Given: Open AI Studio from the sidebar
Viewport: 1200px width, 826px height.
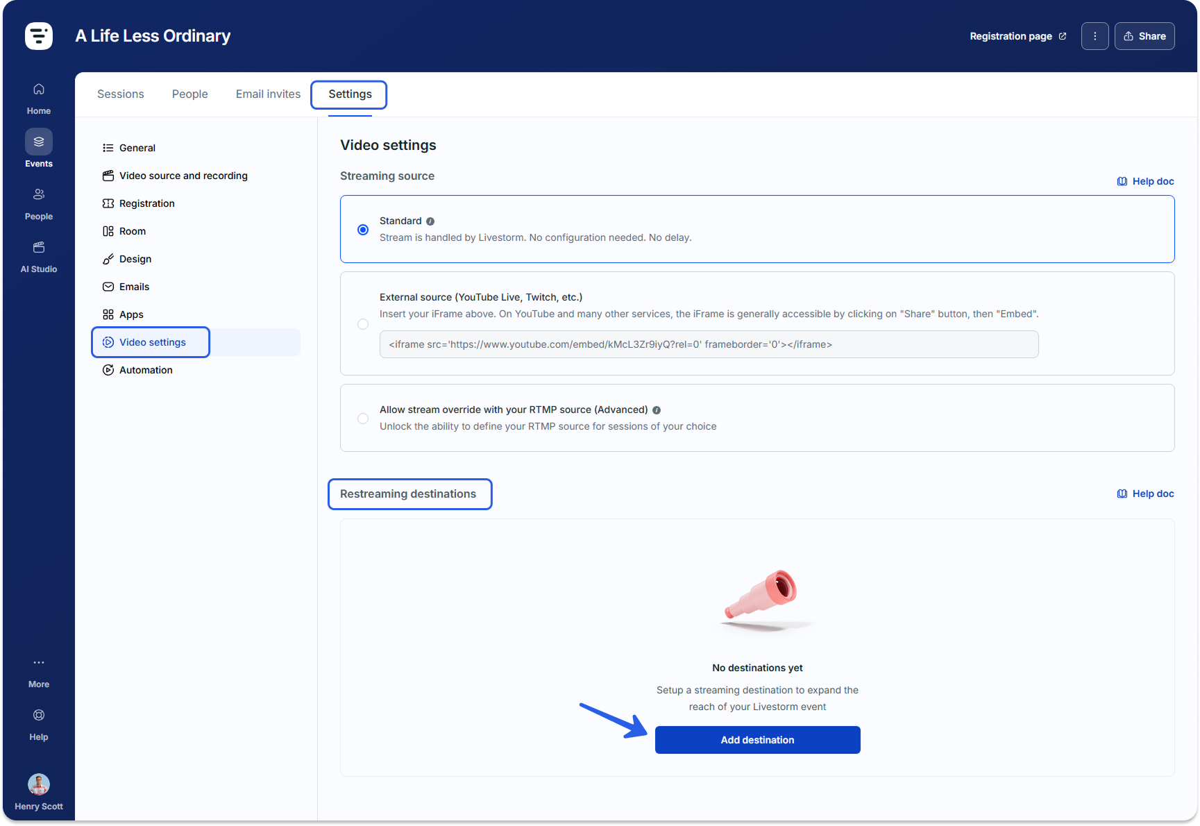Looking at the screenshot, I should (39, 257).
